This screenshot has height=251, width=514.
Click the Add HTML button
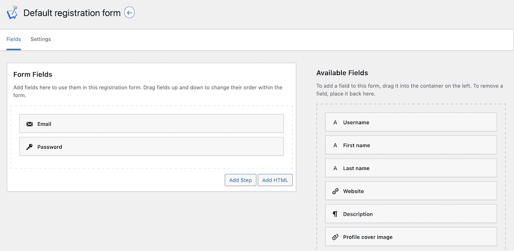pyautogui.click(x=275, y=180)
